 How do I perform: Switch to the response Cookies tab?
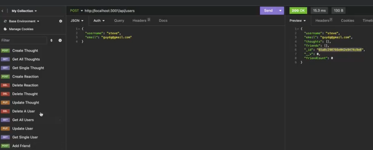[x=348, y=21]
